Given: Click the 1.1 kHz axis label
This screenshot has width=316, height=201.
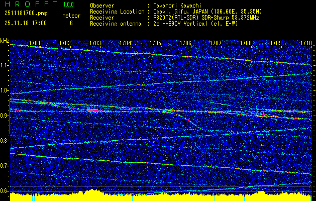Looking at the screenshot, I should coord(4,65).
